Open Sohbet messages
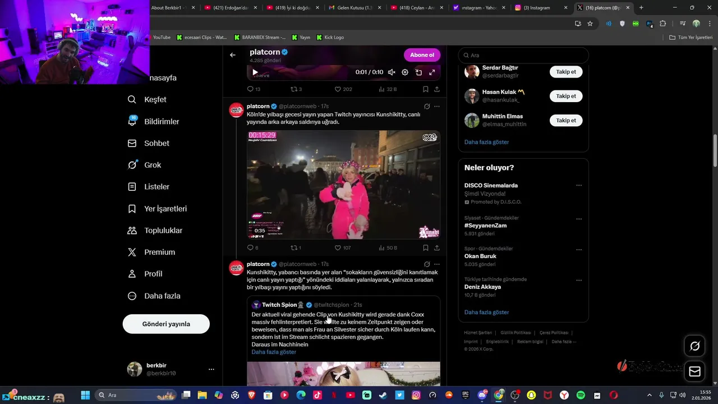This screenshot has width=718, height=404. point(149,143)
